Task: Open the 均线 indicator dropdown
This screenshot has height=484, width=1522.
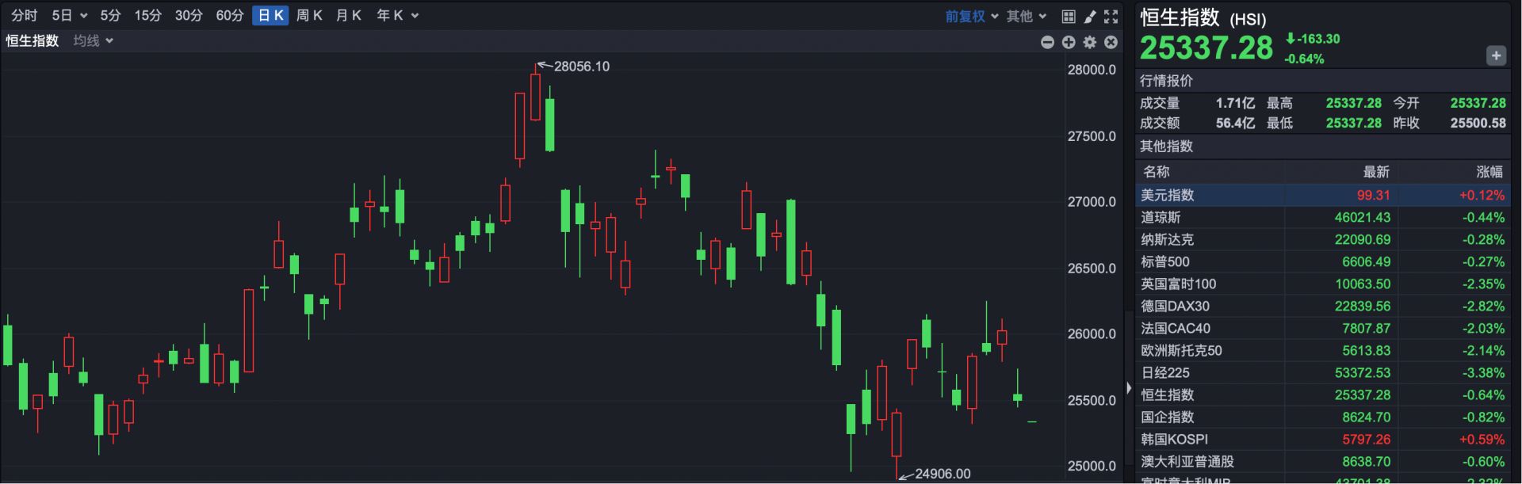Action: coord(94,40)
